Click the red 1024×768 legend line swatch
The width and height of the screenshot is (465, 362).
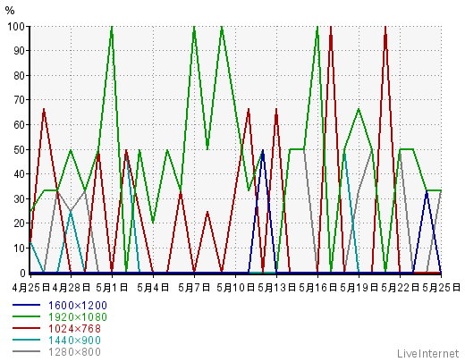tap(26, 328)
